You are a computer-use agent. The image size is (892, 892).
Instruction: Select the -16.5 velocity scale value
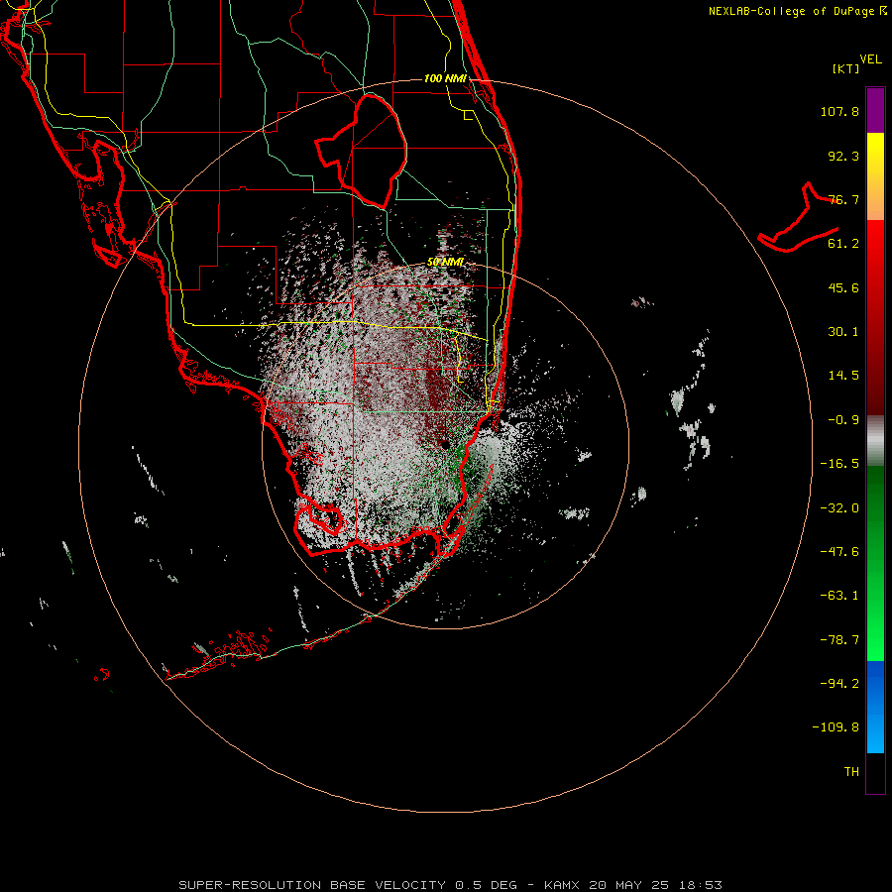[x=839, y=464]
